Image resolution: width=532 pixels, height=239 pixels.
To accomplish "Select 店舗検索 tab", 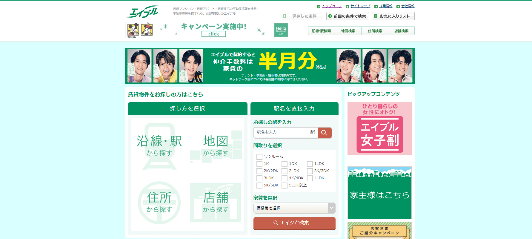I will (x=401, y=31).
